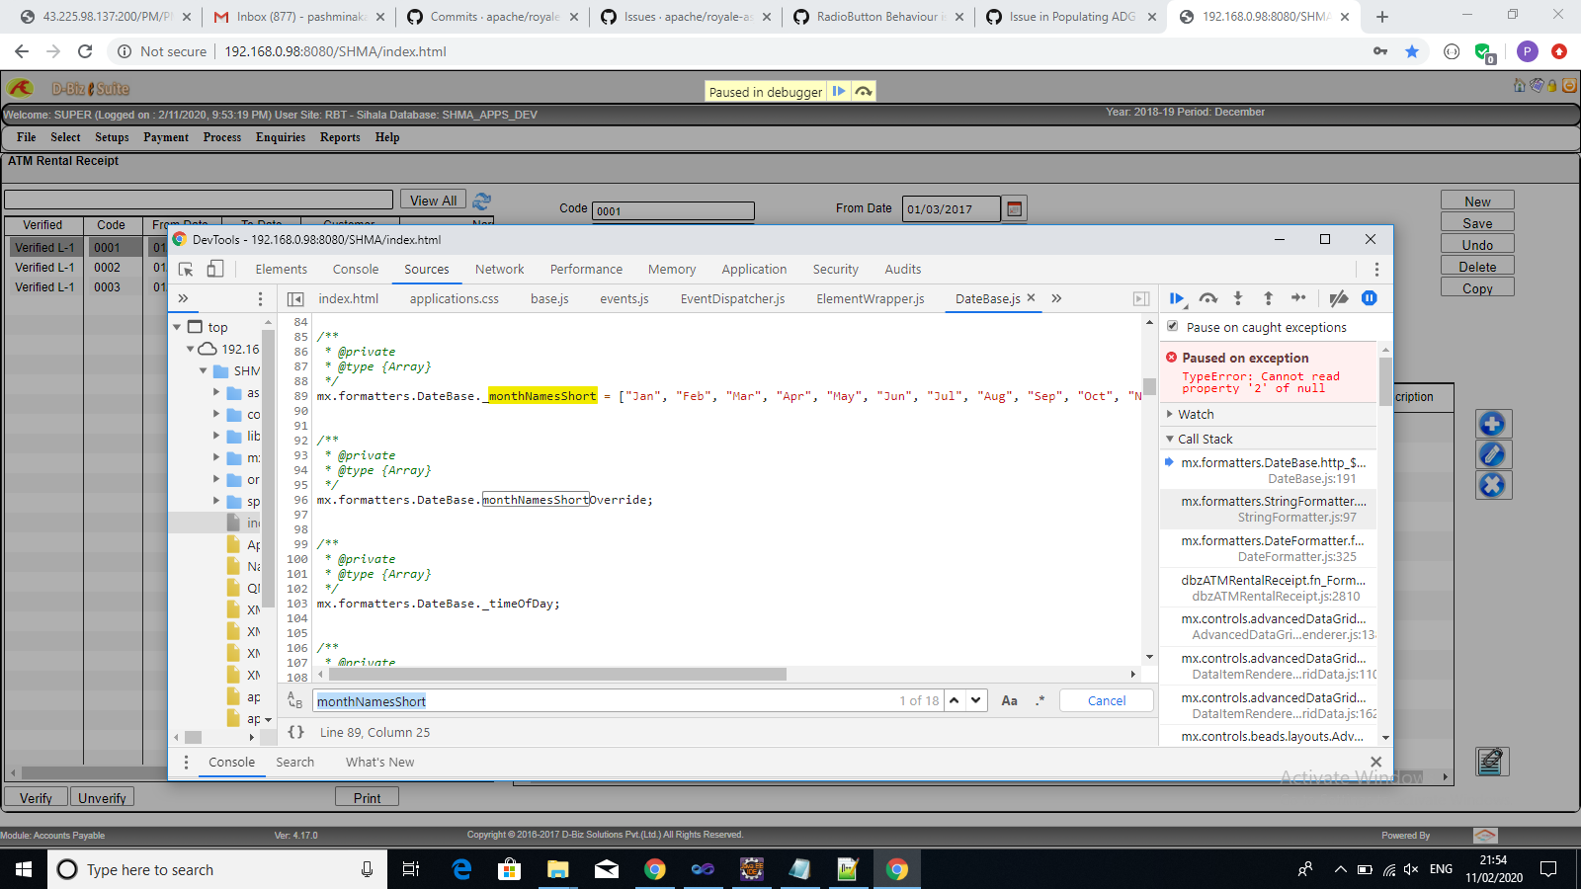Switch to the Network tab in DevTools
The height and width of the screenshot is (889, 1581).
pos(499,269)
